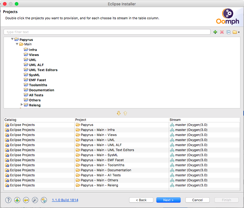244x208 pixels.
Task: Click stream icon in the EMF Facet row
Action: pyautogui.click(x=172, y=160)
